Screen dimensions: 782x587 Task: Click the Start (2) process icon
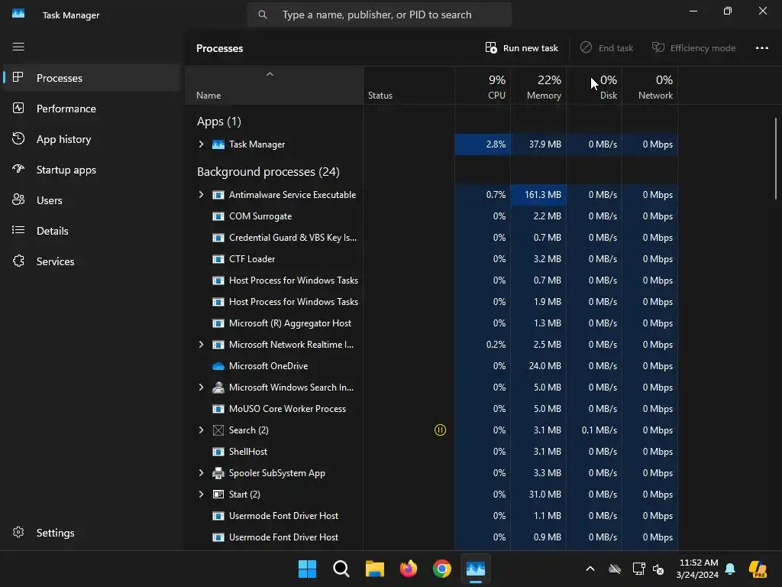(x=218, y=495)
